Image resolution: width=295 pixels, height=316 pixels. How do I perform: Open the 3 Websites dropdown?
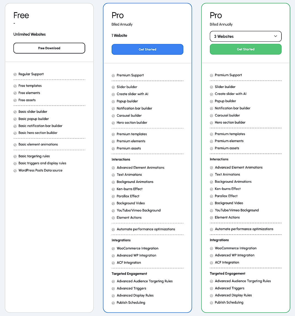pos(245,36)
